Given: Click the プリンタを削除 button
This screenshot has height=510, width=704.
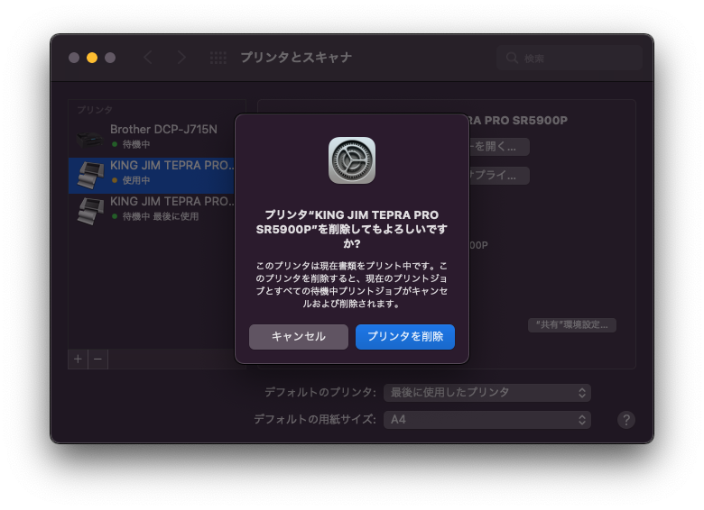Looking at the screenshot, I should 405,337.
